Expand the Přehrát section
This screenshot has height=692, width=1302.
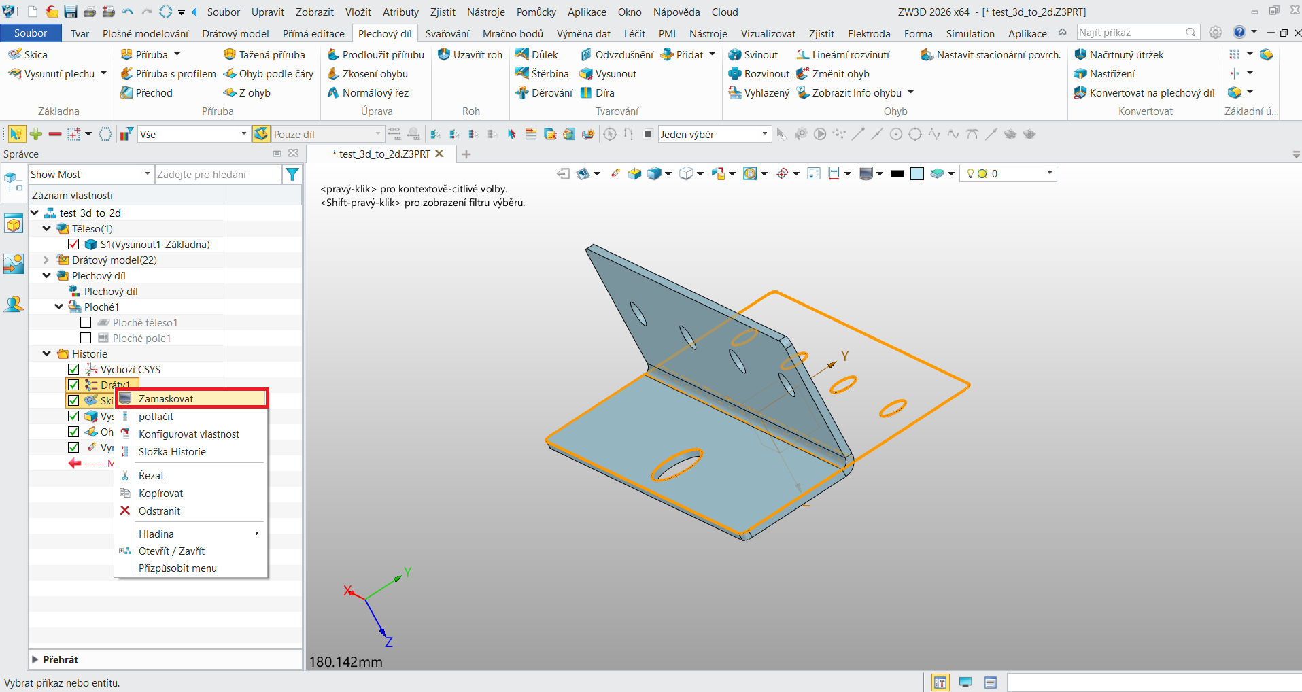pyautogui.click(x=35, y=659)
